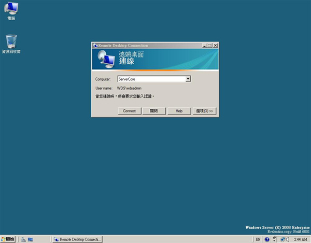Open the Start menu
This screenshot has width=311, height=243.
pyautogui.click(x=8, y=239)
